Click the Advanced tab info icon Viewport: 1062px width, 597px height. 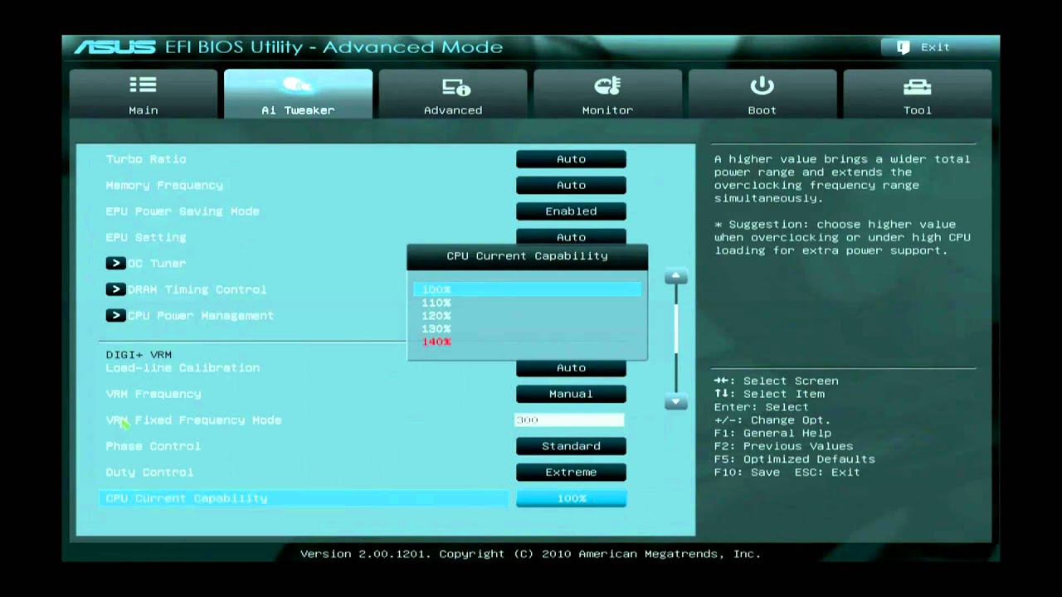coord(455,86)
